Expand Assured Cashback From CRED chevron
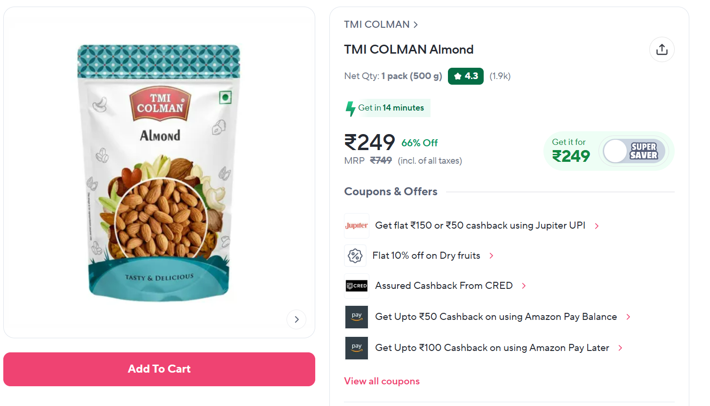710x406 pixels. click(x=524, y=286)
